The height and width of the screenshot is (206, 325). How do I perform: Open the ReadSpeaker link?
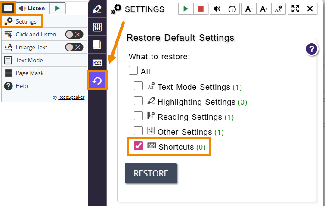point(71,97)
